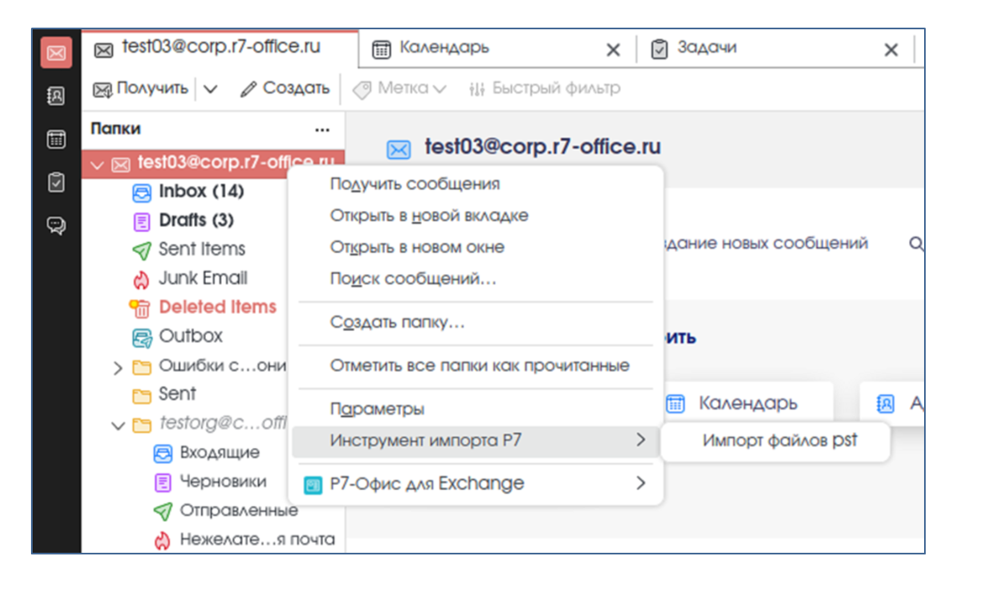
Task: Close the Задачи tab
Action: (891, 49)
